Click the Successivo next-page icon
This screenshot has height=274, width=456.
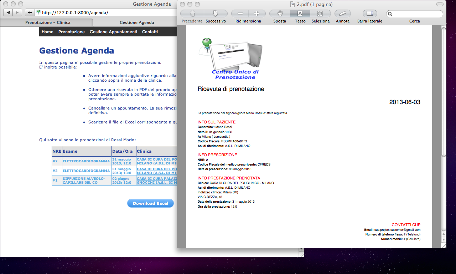point(216,13)
